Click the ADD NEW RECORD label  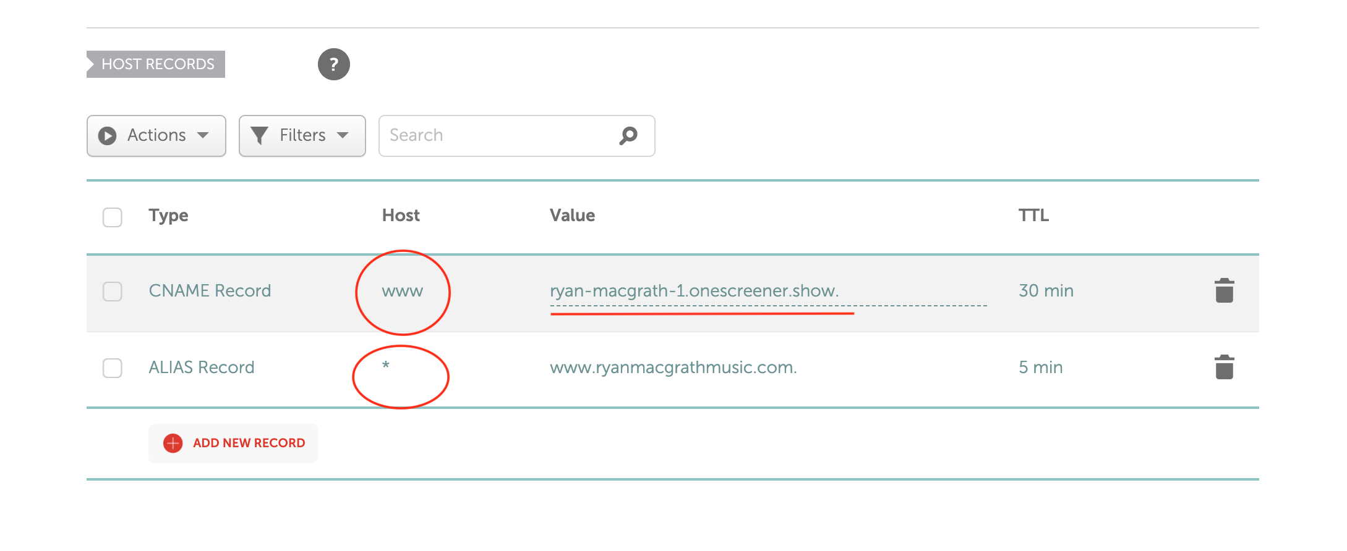tap(249, 443)
